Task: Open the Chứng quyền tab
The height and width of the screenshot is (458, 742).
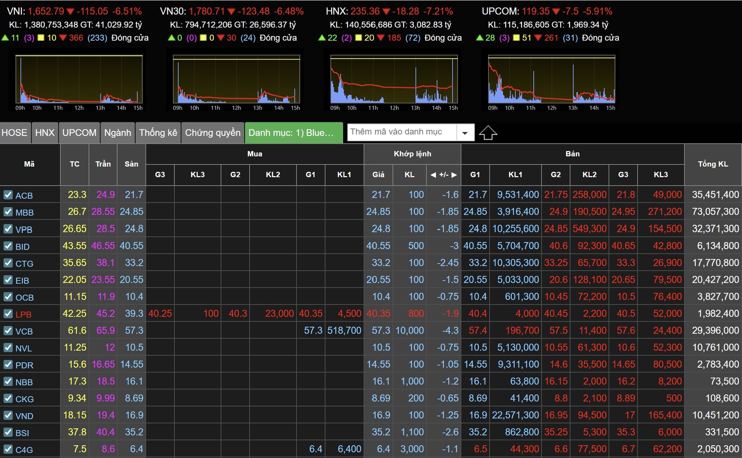Action: coord(213,133)
